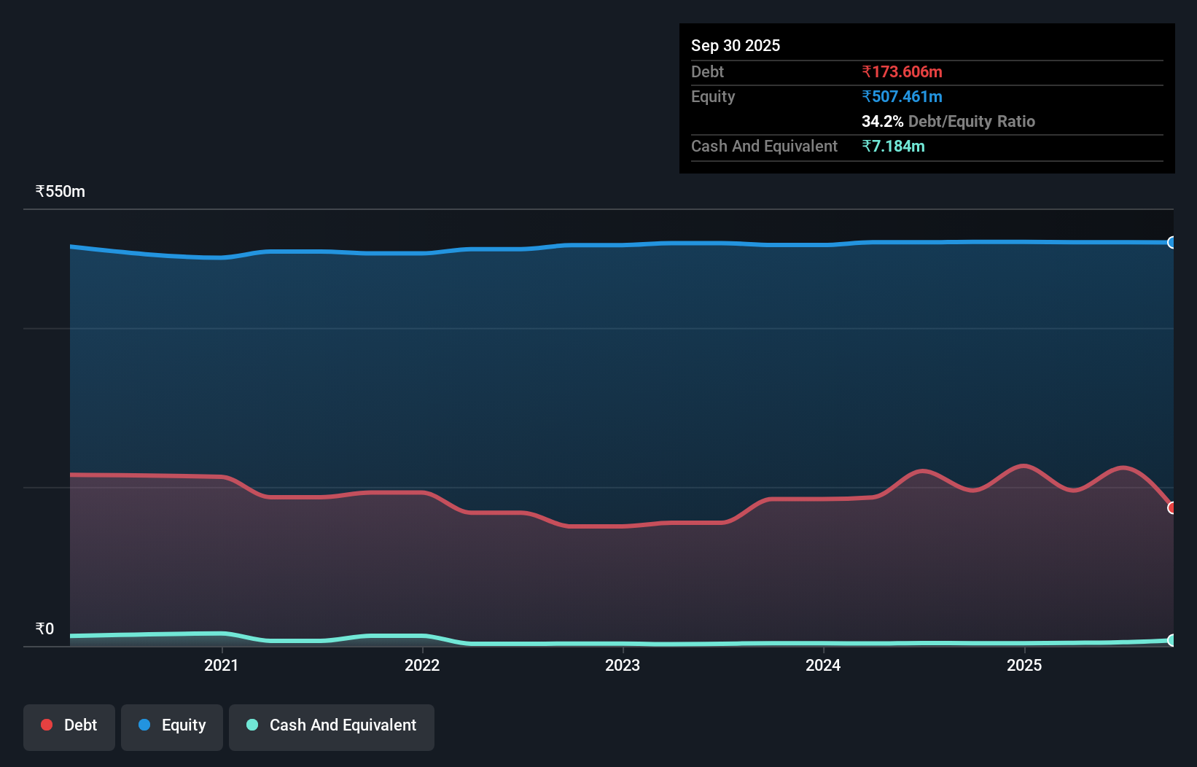1197x767 pixels.
Task: Click the red Debt trend line peak near 2025
Action: click(x=1024, y=465)
